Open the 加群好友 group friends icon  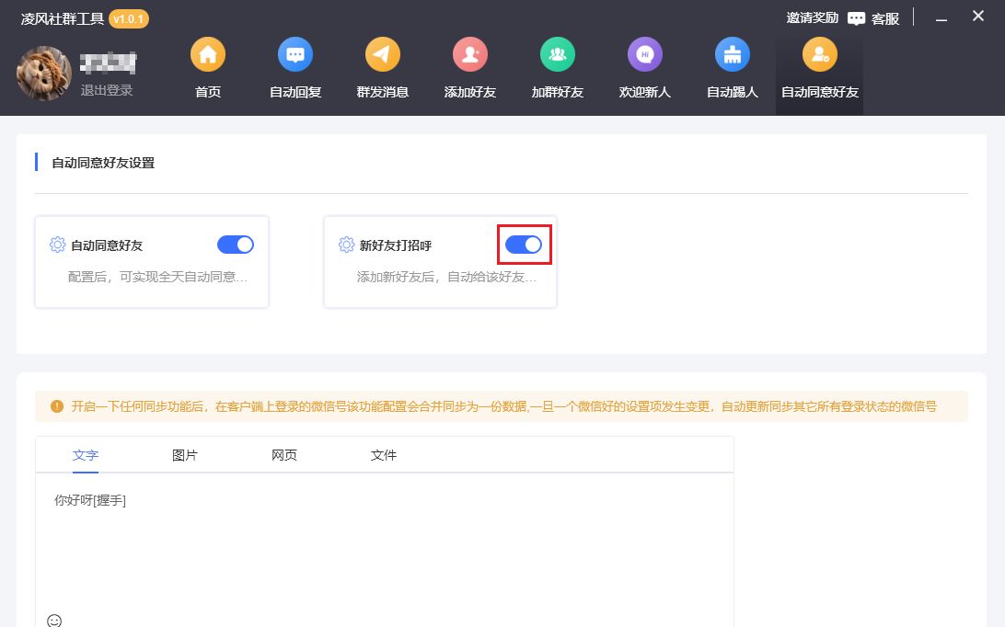(558, 54)
